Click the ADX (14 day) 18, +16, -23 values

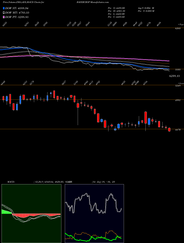pyautogui.click(x=103, y=182)
